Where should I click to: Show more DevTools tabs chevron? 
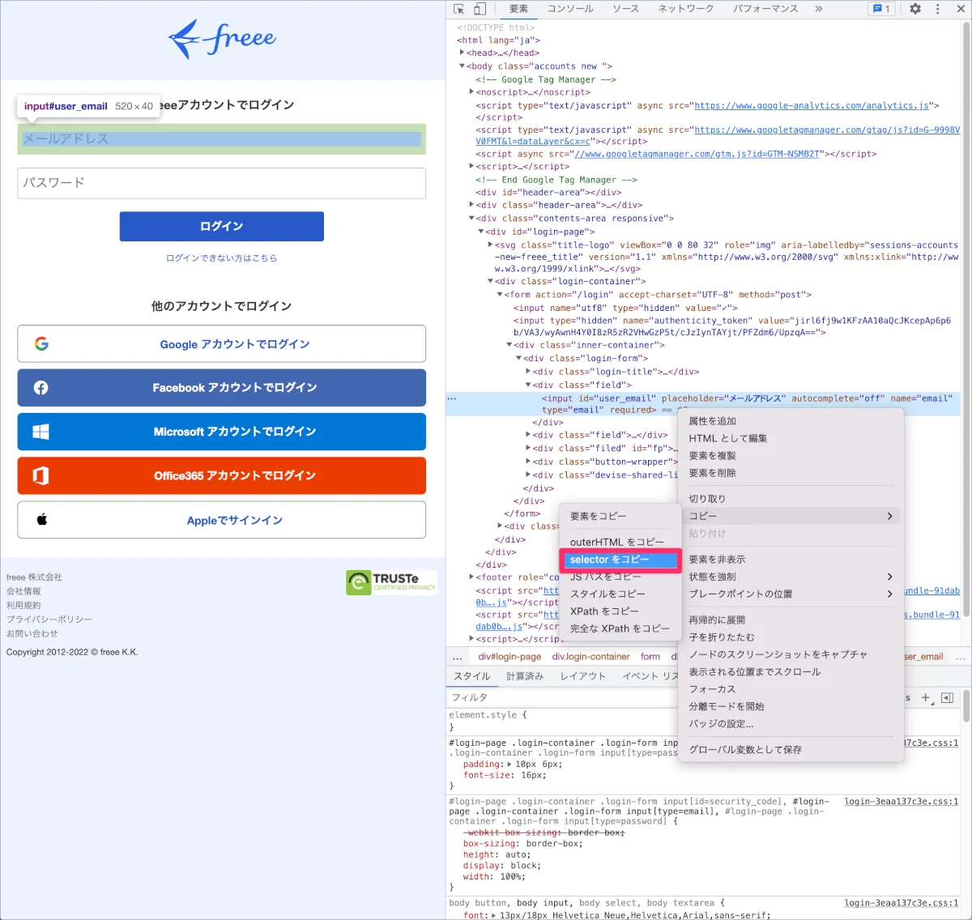pyautogui.click(x=818, y=9)
